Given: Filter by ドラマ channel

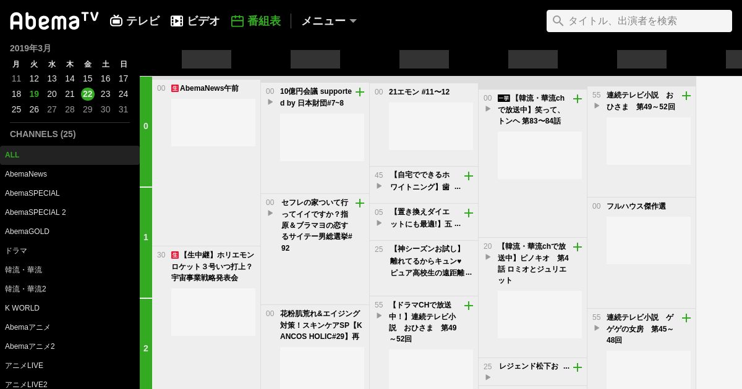Looking at the screenshot, I should pyautogui.click(x=69, y=251).
